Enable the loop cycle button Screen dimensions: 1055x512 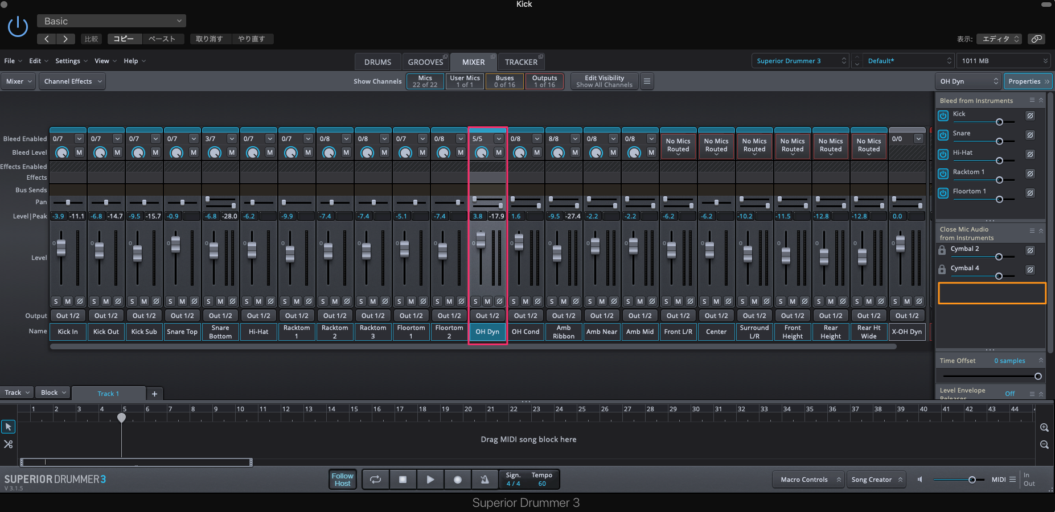click(x=375, y=480)
